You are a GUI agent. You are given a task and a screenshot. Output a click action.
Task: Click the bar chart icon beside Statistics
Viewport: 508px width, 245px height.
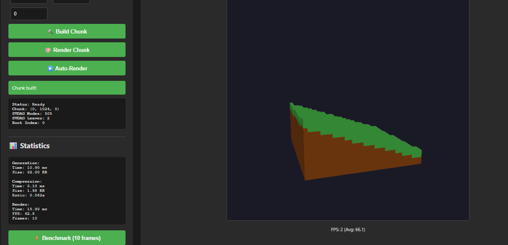[x=13, y=146]
